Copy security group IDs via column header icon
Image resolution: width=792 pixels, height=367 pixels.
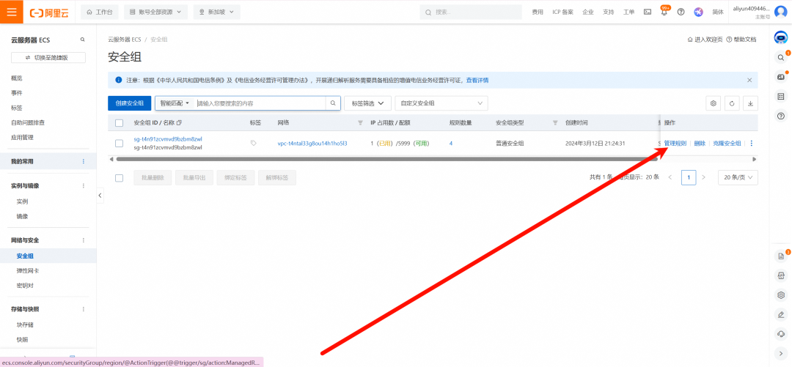(180, 122)
